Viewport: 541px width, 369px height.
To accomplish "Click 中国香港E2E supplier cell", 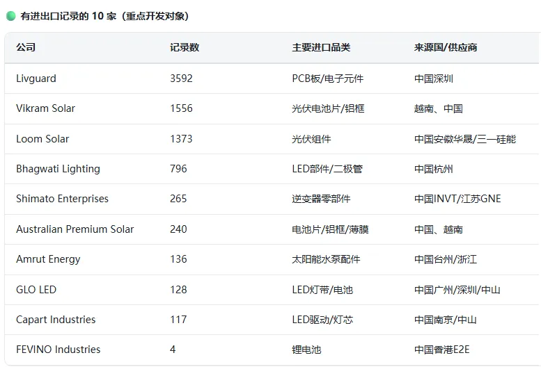I will click(x=441, y=350).
